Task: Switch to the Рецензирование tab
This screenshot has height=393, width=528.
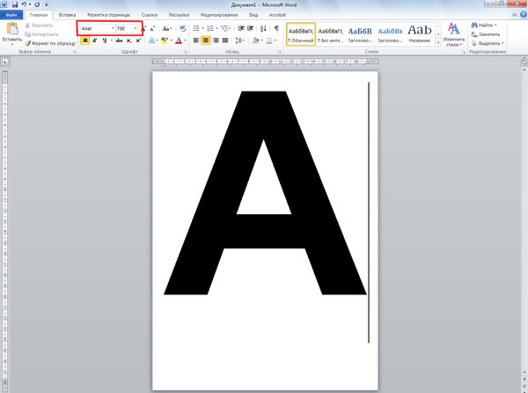Action: tap(219, 15)
